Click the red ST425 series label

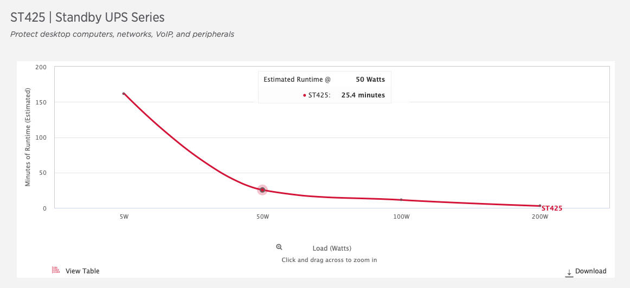click(551, 208)
